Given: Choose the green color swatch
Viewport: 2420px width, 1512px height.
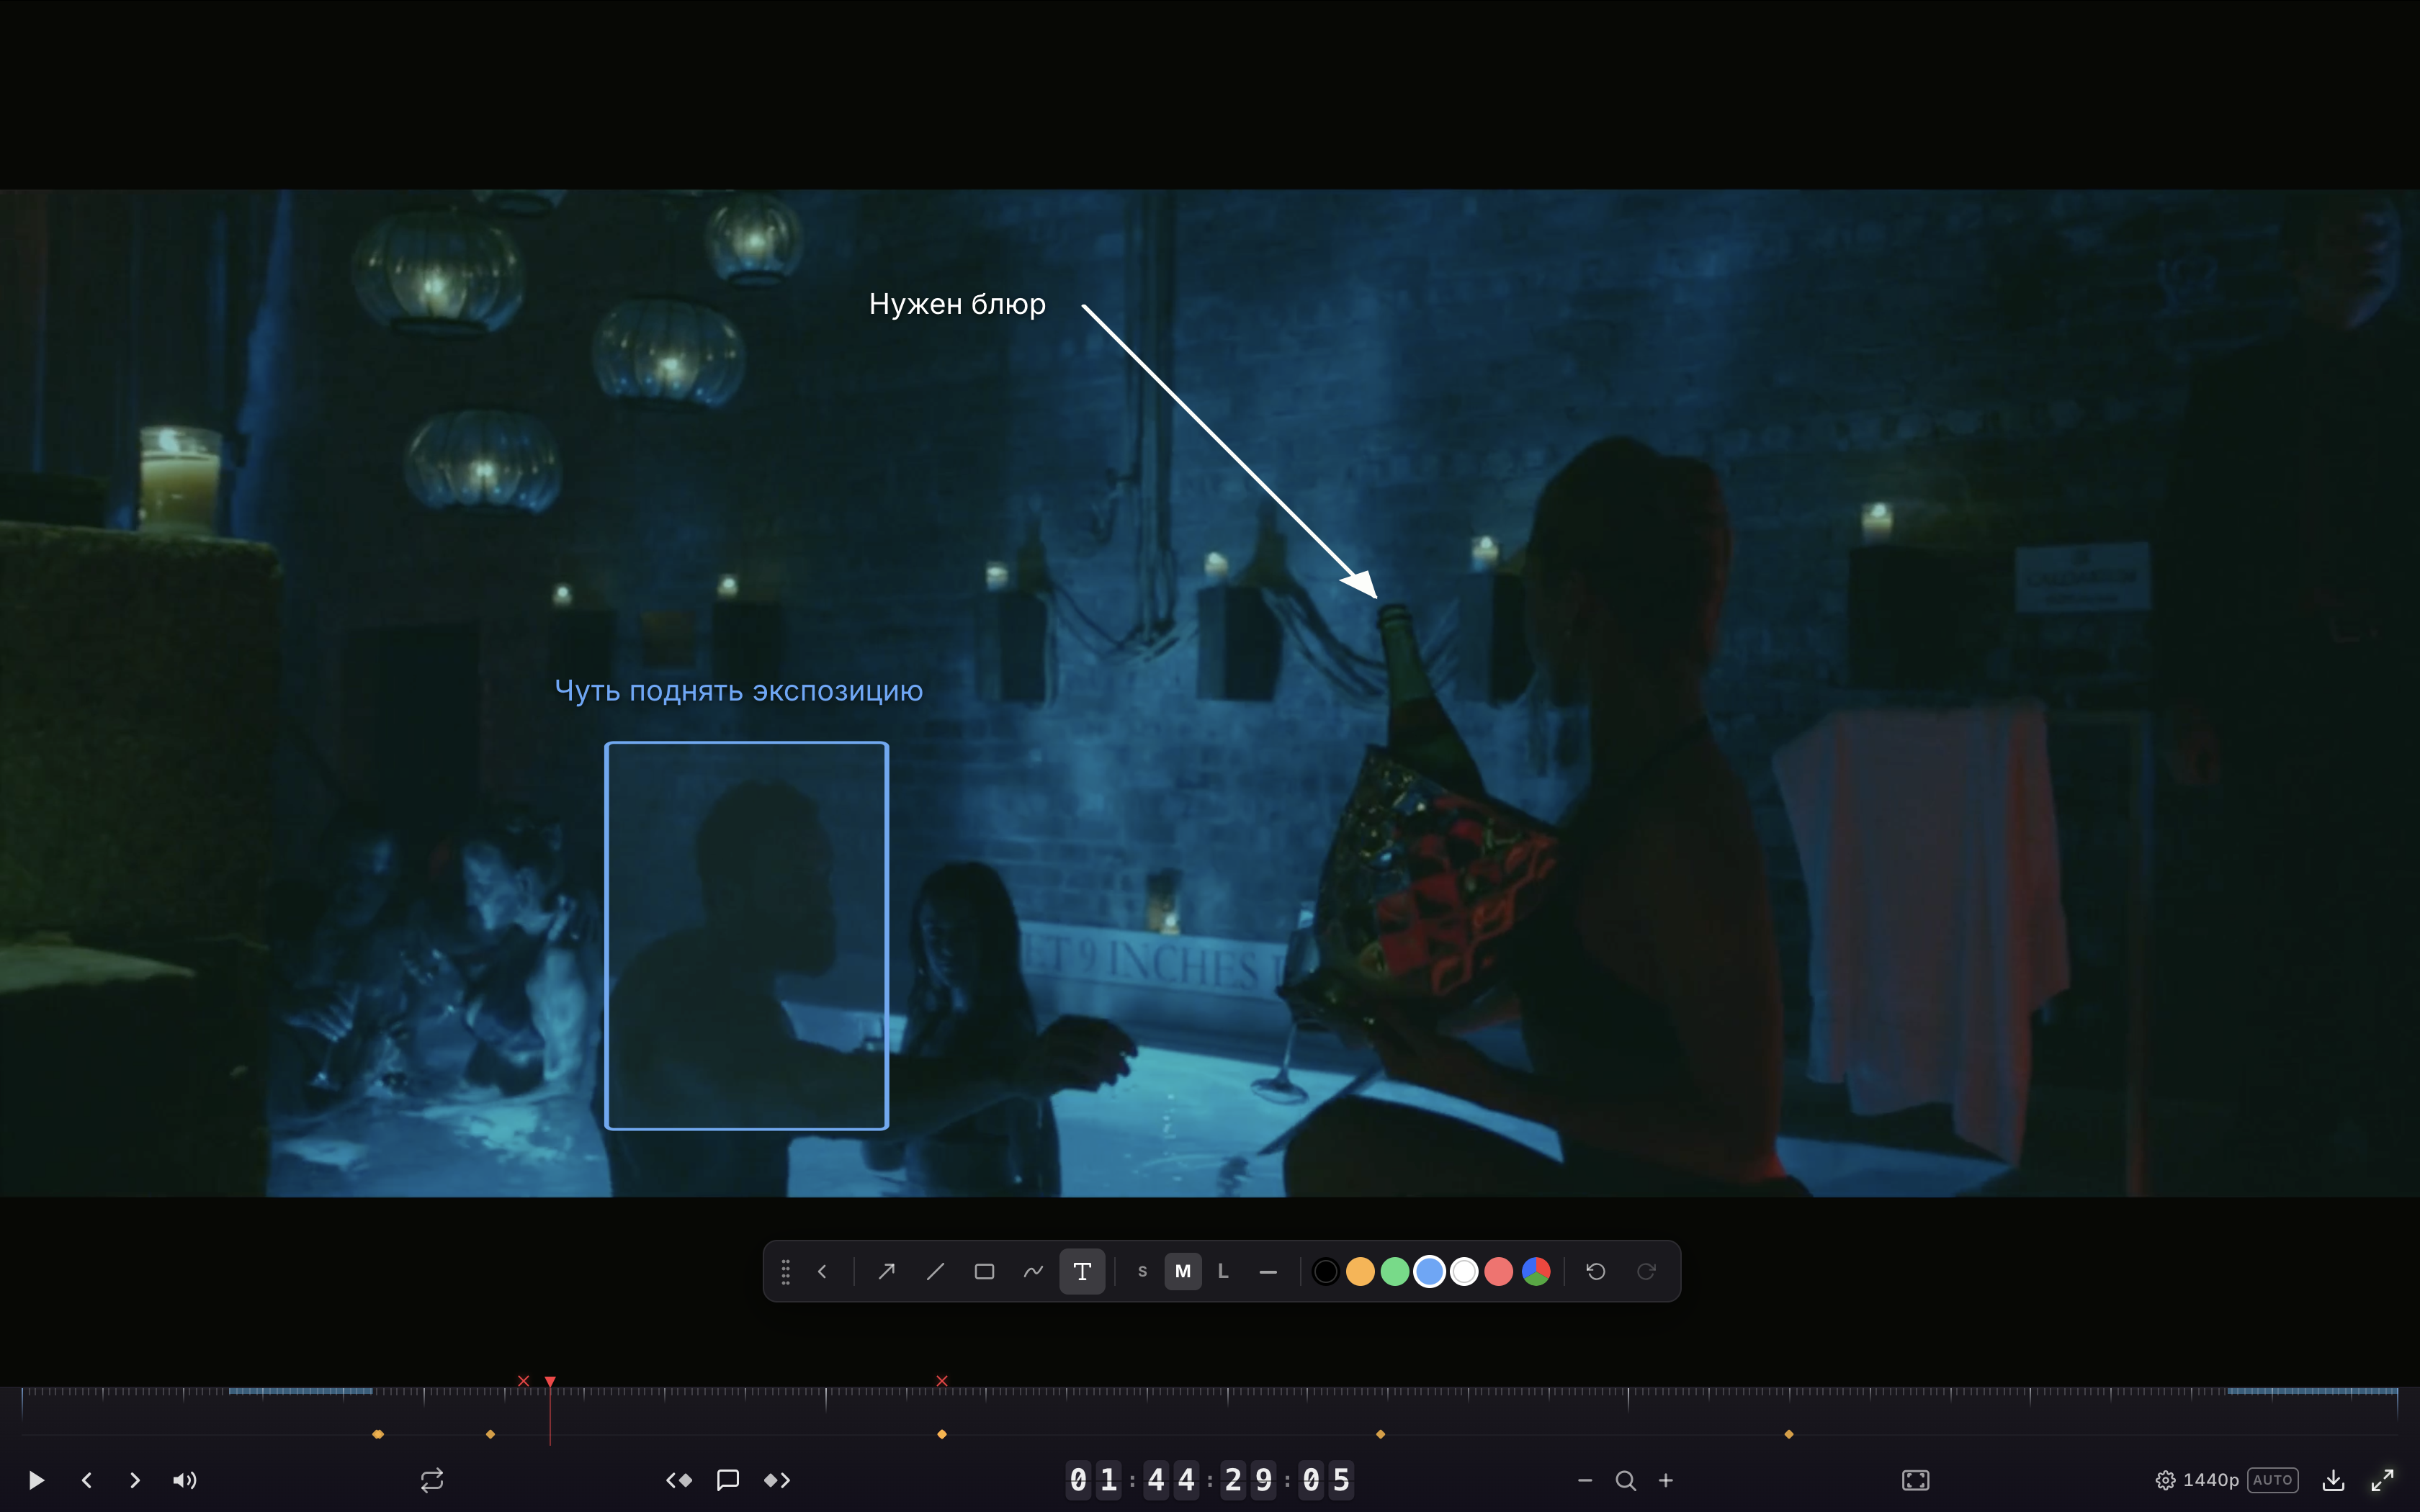Looking at the screenshot, I should point(1395,1271).
